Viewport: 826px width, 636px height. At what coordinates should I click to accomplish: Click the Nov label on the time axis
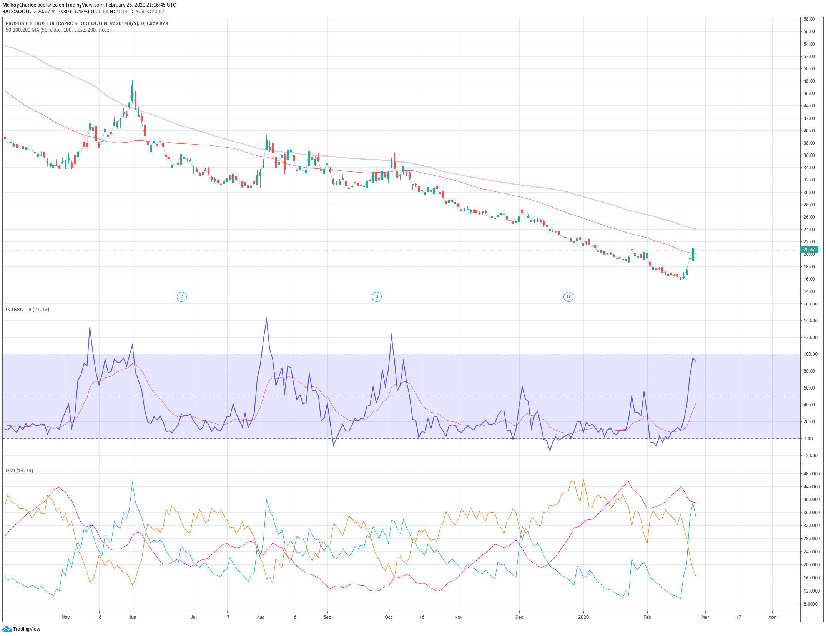[459, 617]
